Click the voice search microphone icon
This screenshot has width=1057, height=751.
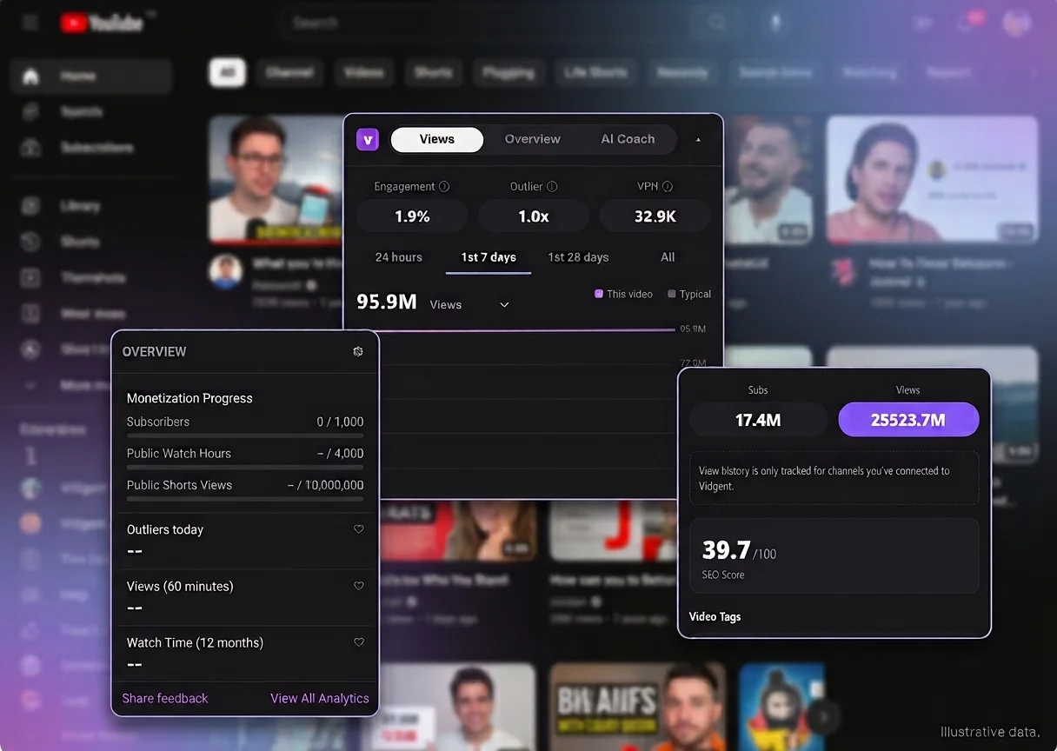pyautogui.click(x=776, y=23)
